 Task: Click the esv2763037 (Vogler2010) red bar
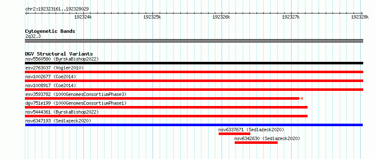[x=194, y=72]
